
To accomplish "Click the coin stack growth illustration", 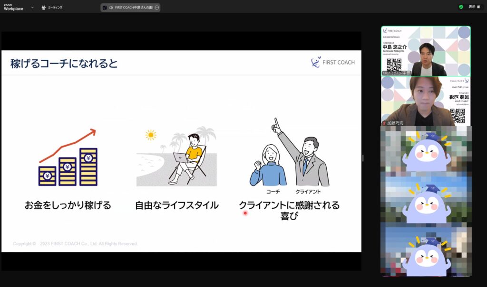I will [x=68, y=158].
